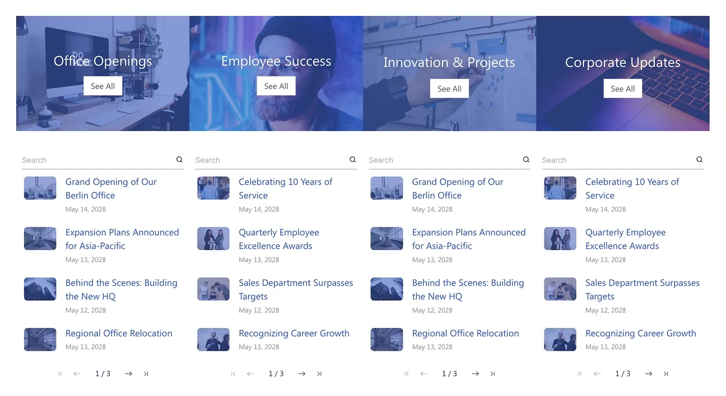Open Grand Opening of Our Berlin Office under Office Openings
Screen dimensions: 726x396
pyautogui.click(x=111, y=188)
